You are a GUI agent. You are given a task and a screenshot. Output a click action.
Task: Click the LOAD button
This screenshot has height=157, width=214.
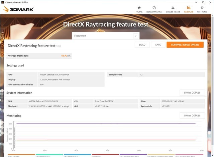tap(142, 45)
